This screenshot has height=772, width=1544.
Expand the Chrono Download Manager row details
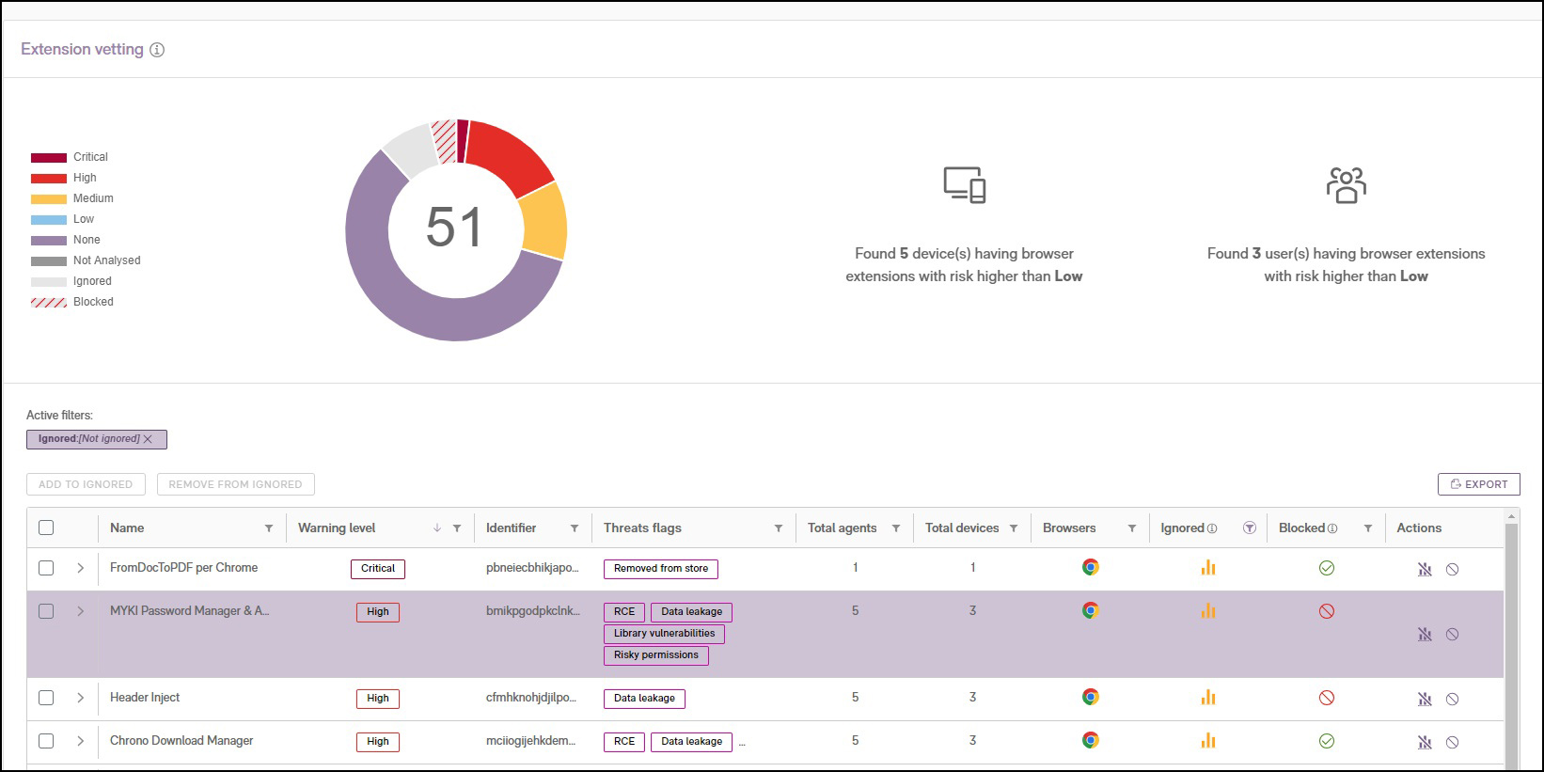81,741
